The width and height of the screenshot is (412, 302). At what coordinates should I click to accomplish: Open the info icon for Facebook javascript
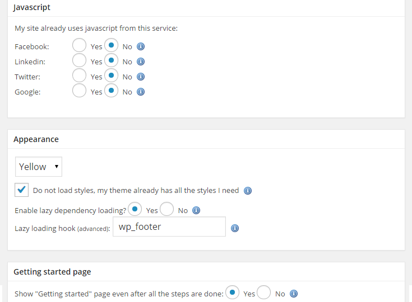click(141, 46)
